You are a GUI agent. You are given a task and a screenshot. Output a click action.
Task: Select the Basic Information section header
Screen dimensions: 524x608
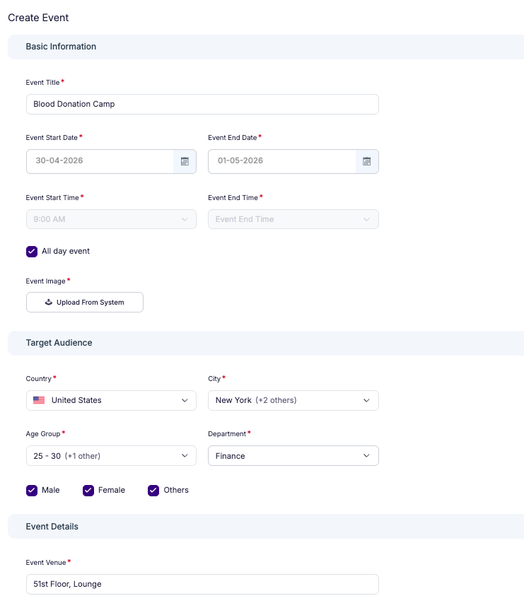(x=61, y=47)
